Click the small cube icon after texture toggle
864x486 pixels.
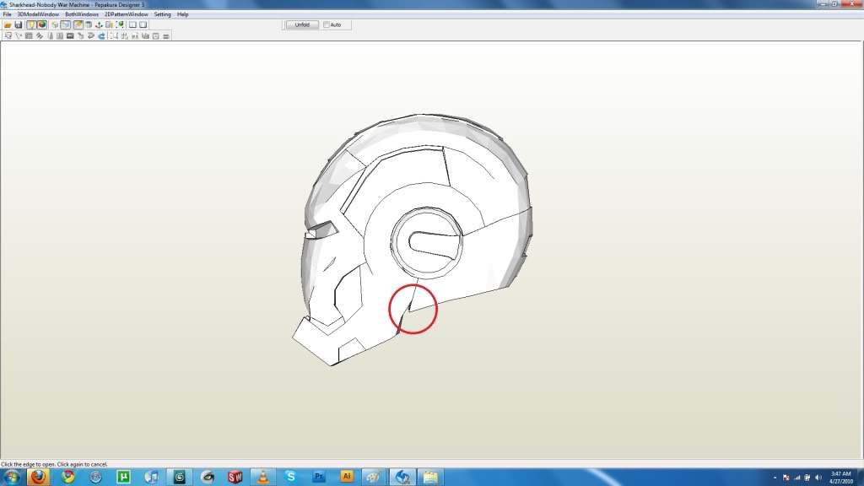tap(55, 24)
